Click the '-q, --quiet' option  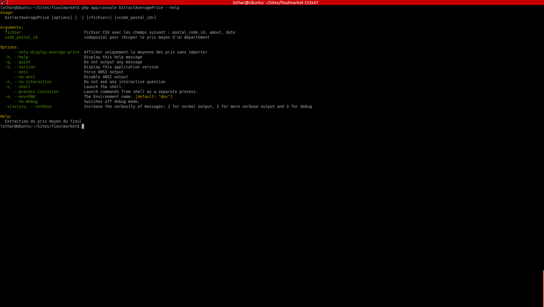click(x=18, y=62)
